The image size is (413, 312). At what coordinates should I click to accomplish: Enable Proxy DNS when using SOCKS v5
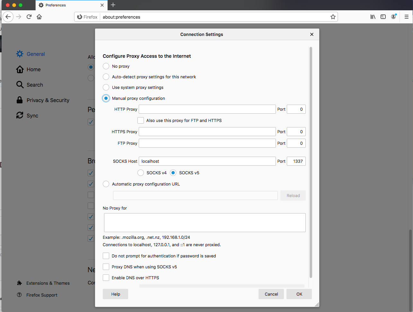(106, 267)
